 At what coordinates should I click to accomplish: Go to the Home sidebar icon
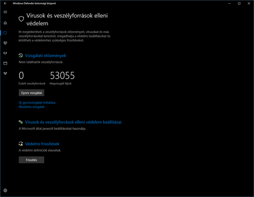click(5, 23)
